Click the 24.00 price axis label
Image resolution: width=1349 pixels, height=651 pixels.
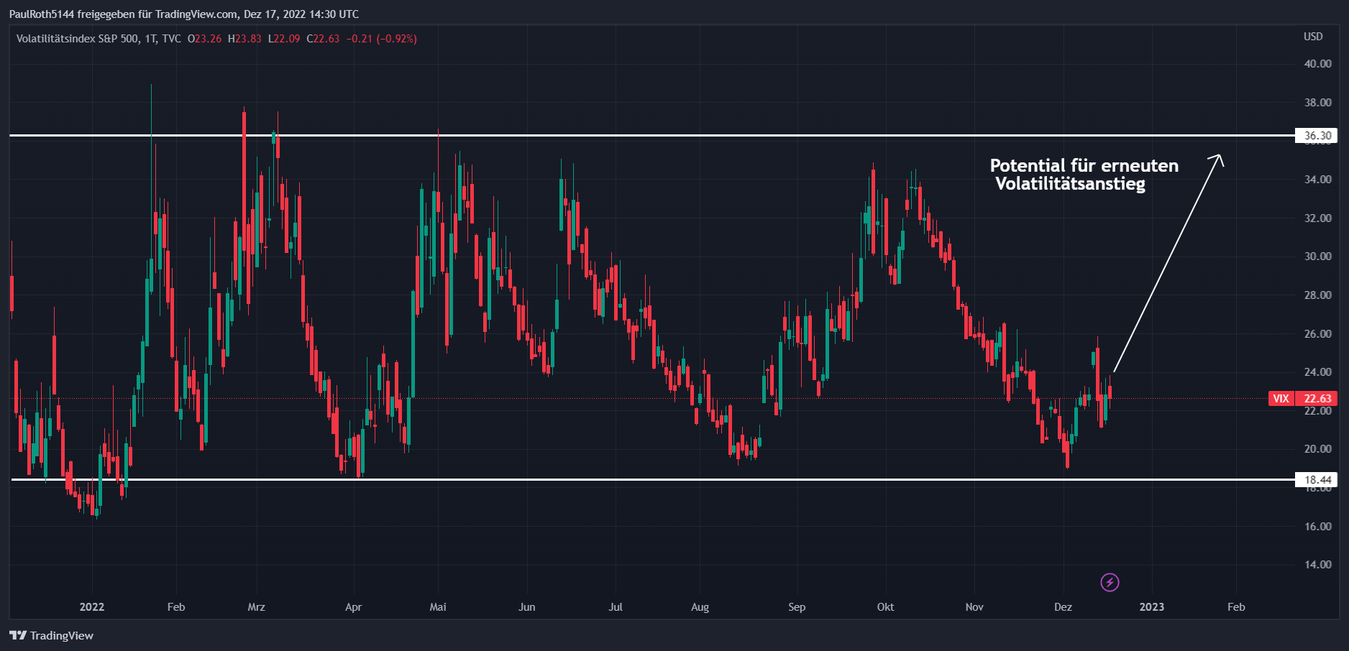[1317, 372]
